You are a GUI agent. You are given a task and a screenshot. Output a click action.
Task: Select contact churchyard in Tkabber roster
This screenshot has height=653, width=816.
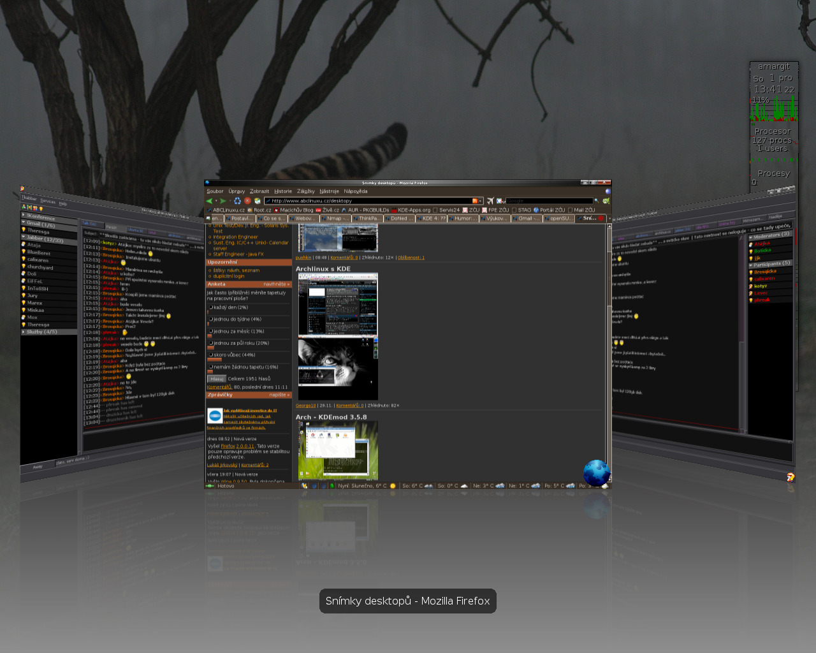point(40,267)
